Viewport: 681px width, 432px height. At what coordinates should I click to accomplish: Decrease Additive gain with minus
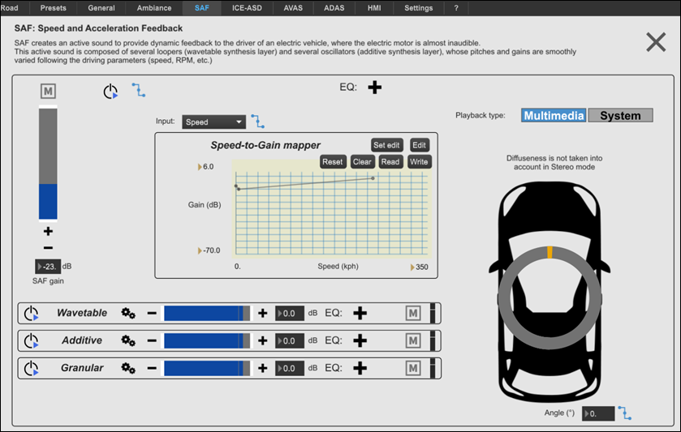tap(152, 340)
